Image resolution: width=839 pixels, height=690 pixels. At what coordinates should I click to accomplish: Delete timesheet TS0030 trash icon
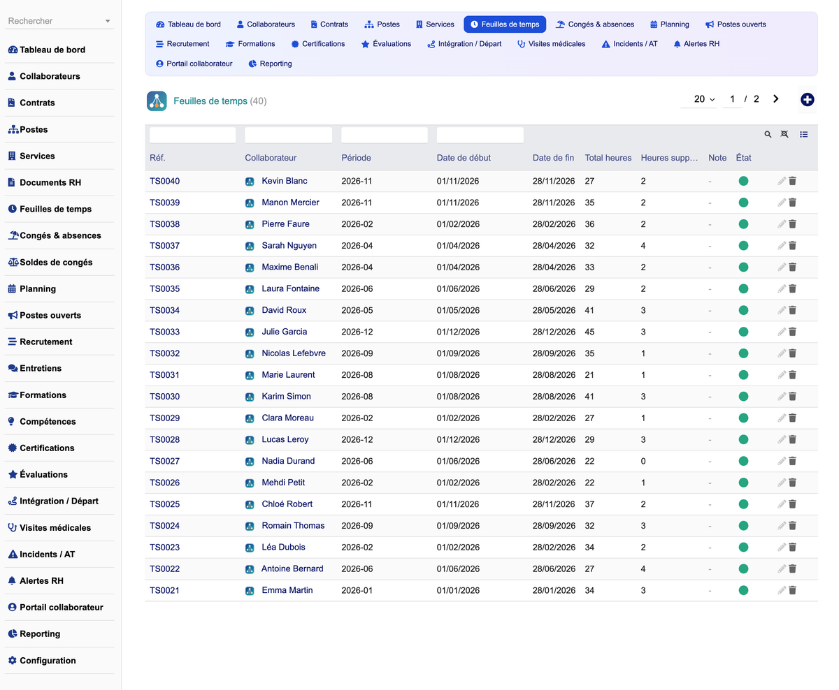[793, 397]
